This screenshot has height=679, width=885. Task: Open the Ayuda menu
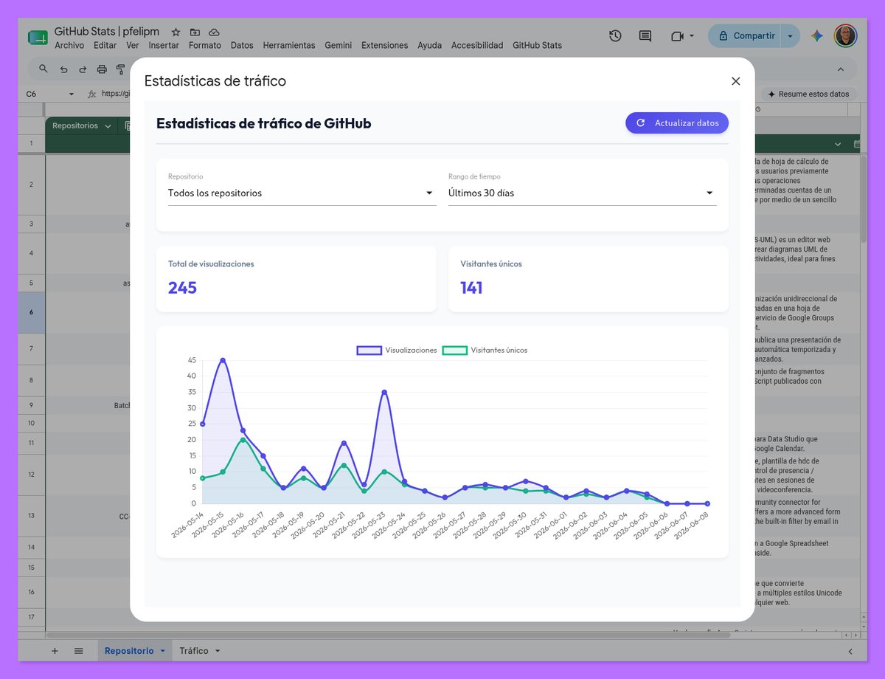click(x=430, y=45)
